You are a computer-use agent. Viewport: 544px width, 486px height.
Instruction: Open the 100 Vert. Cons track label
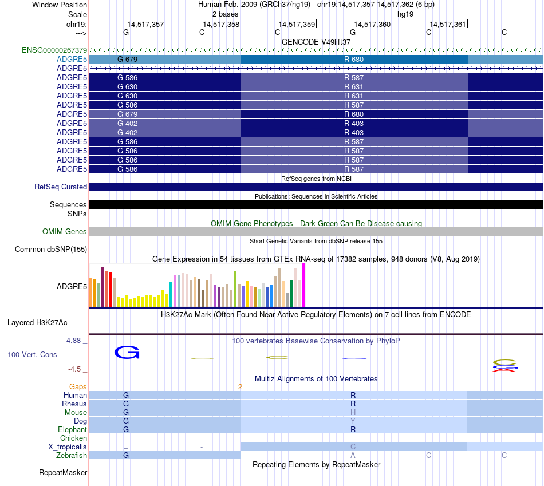(x=32, y=354)
